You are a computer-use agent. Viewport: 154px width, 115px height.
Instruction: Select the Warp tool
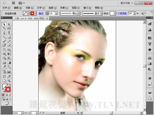point(4,54)
